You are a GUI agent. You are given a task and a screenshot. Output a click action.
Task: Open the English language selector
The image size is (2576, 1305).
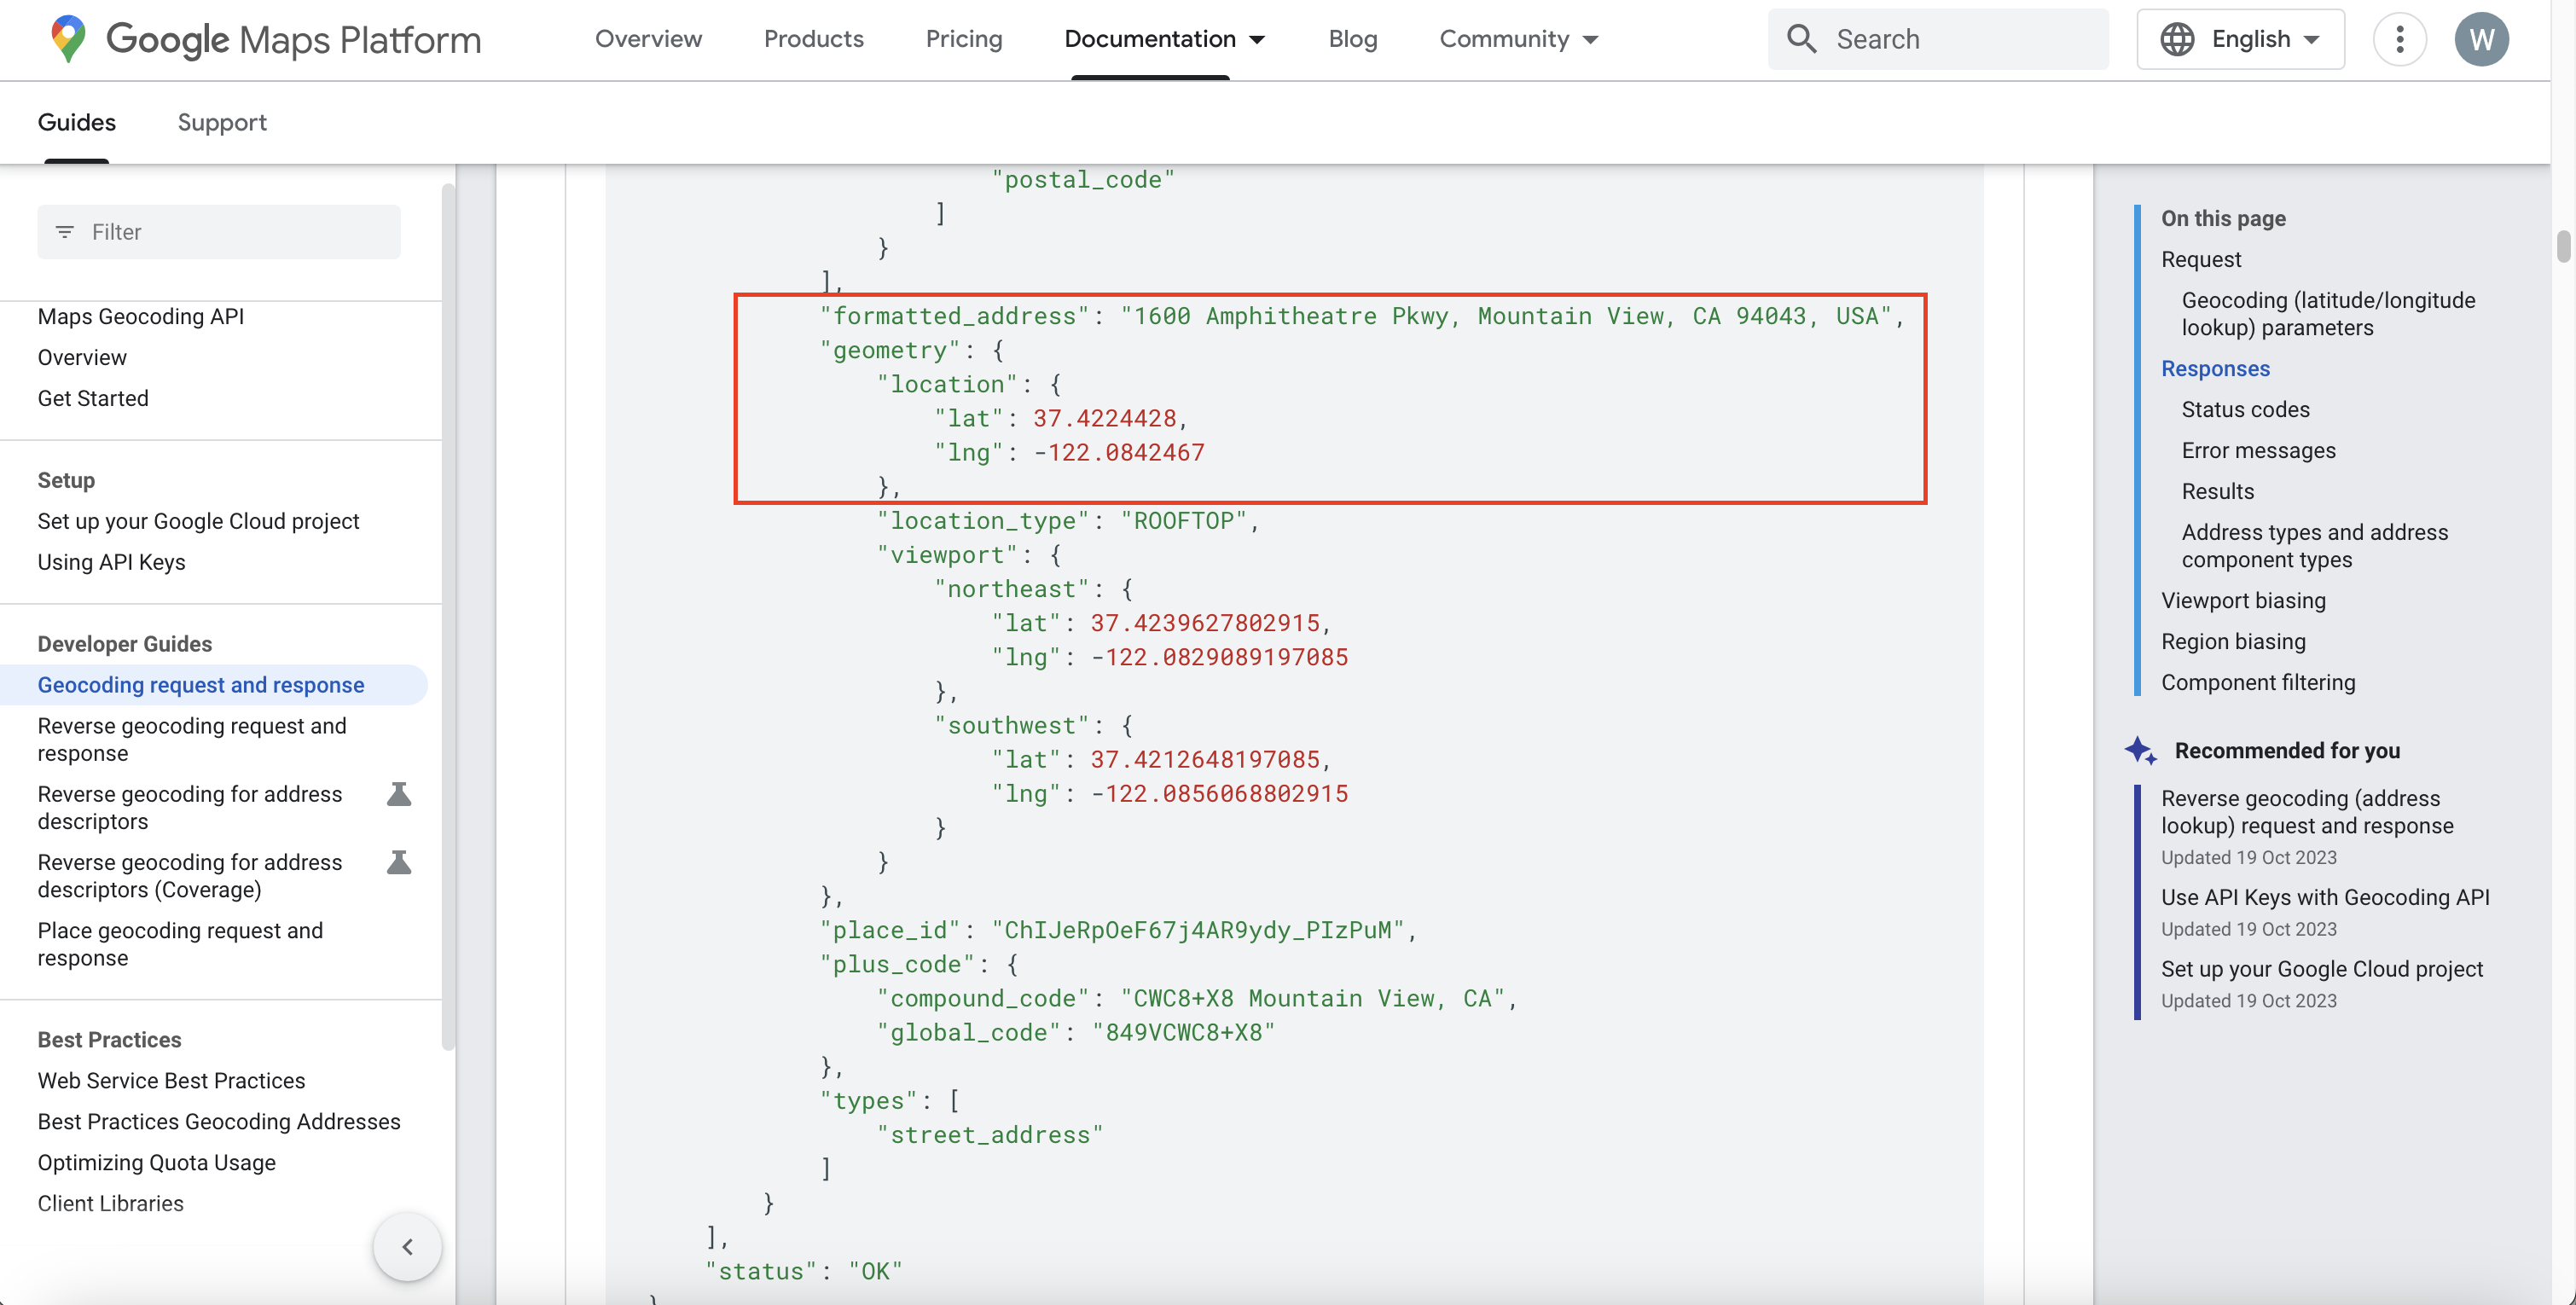click(2240, 39)
